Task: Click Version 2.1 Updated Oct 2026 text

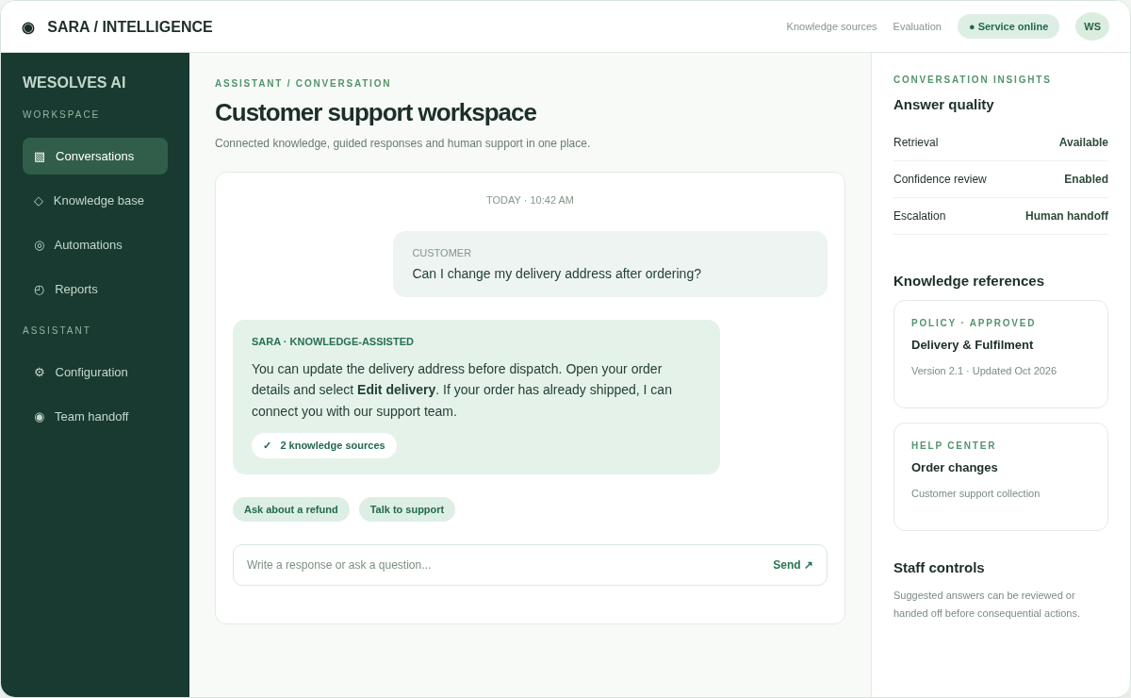Action: point(984,371)
